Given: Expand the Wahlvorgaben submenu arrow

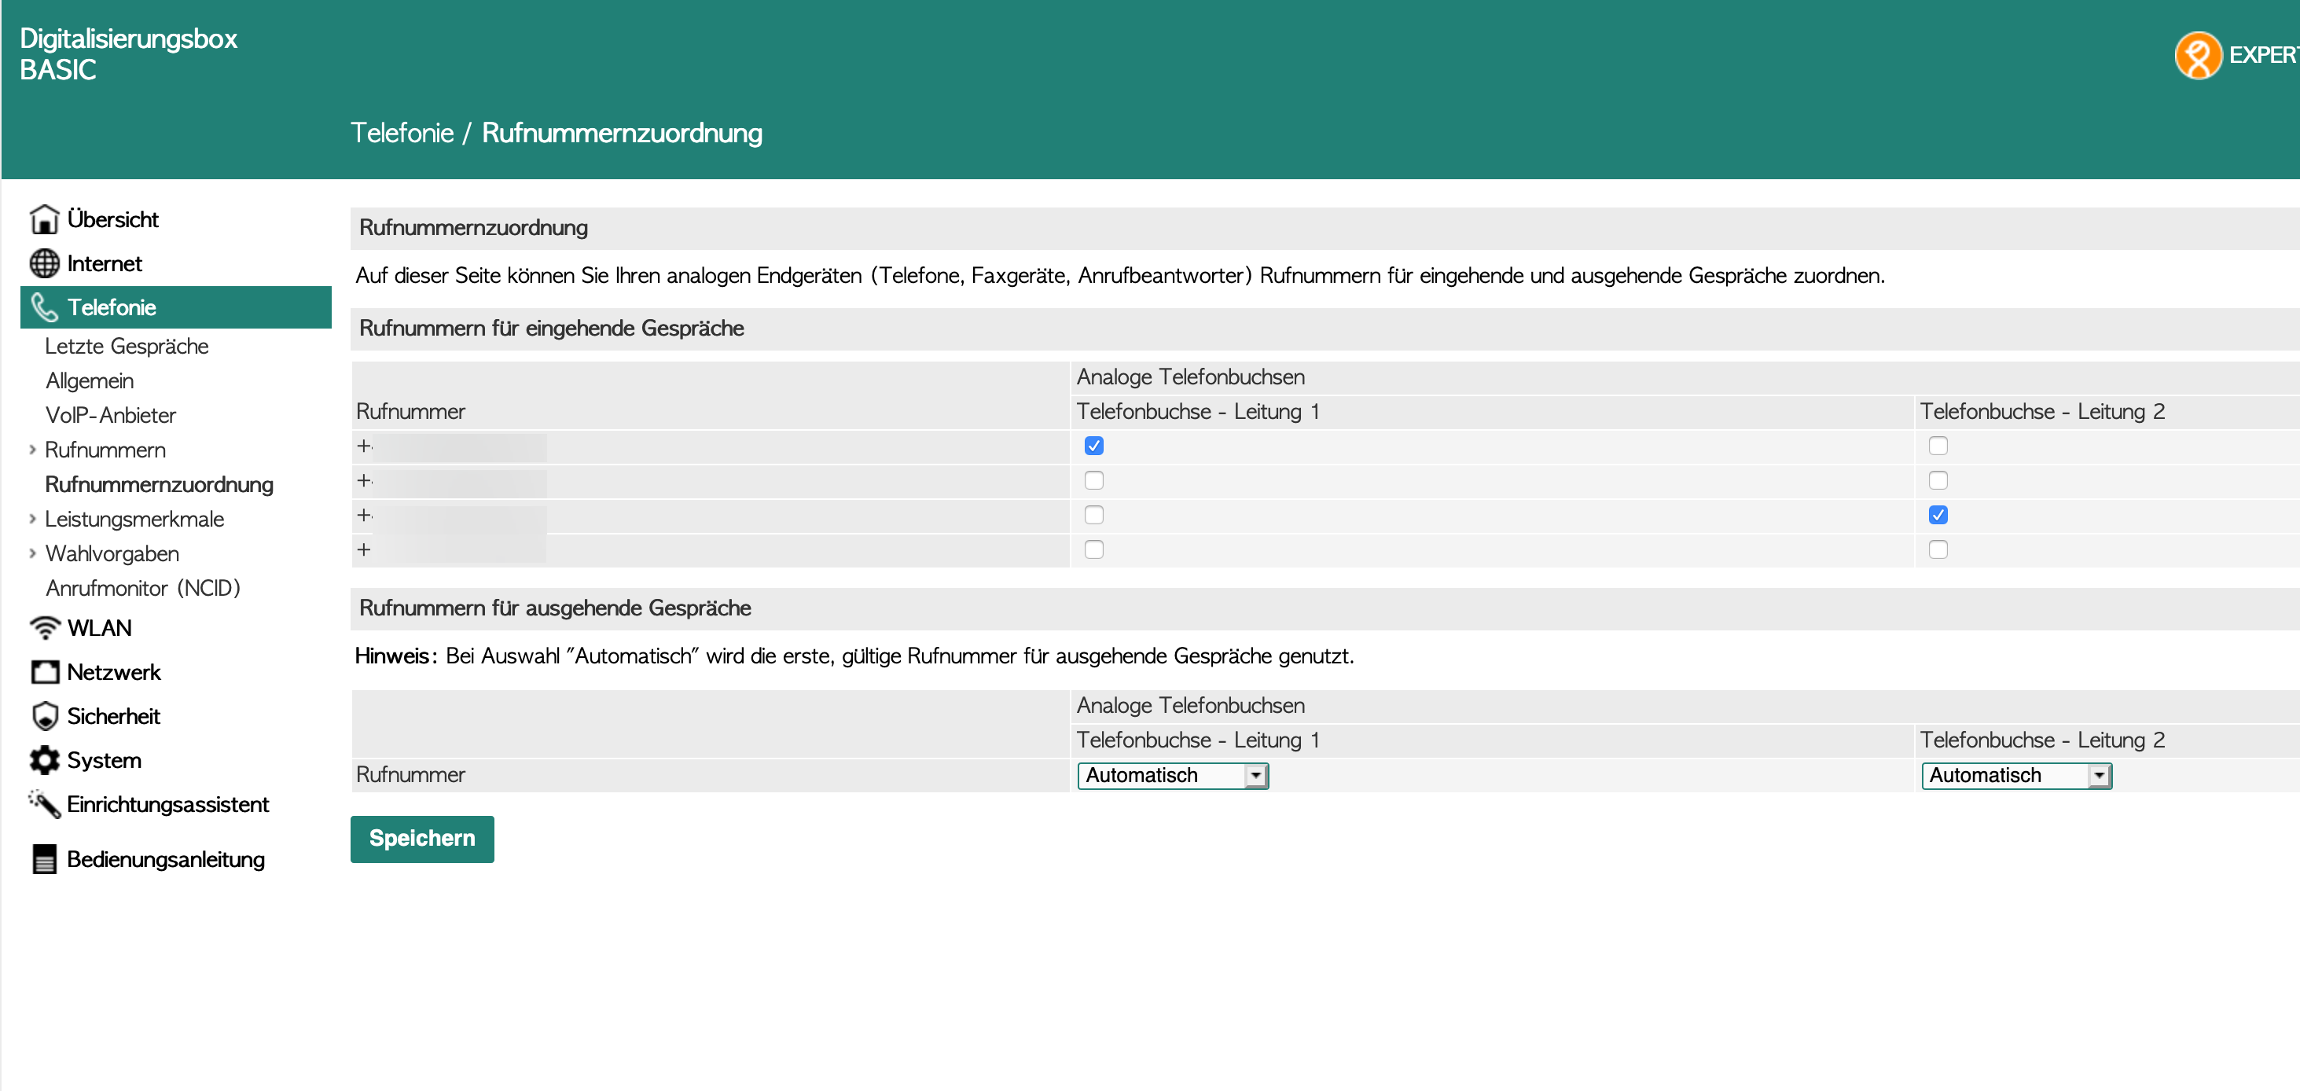Looking at the screenshot, I should pyautogui.click(x=33, y=553).
